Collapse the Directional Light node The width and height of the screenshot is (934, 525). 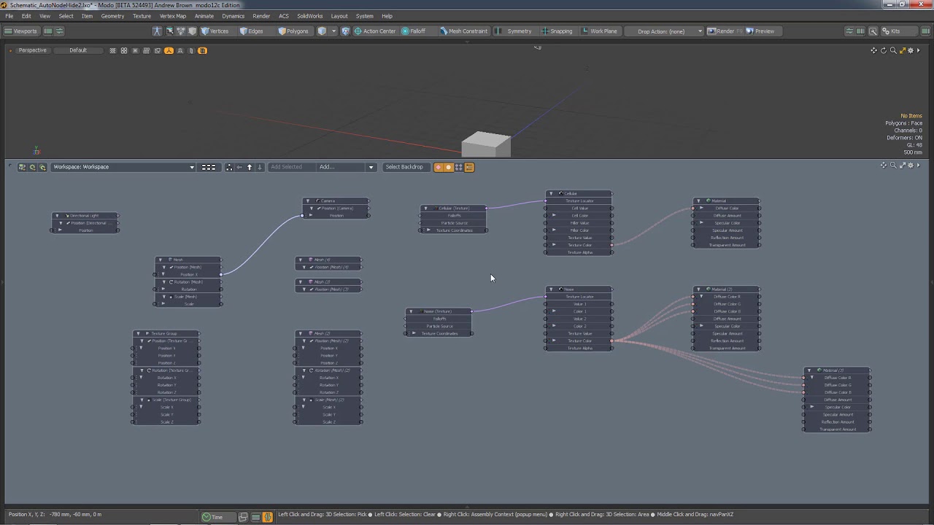pyautogui.click(x=58, y=216)
